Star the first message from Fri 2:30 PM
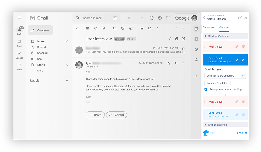261x152 pixels. [183, 48]
